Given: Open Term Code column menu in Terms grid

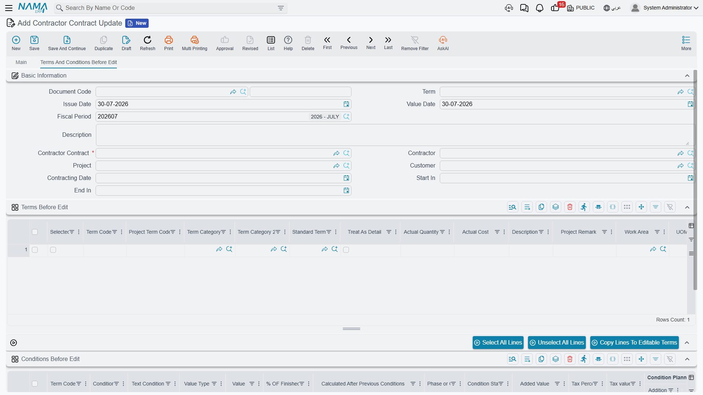Looking at the screenshot, I should pos(121,232).
